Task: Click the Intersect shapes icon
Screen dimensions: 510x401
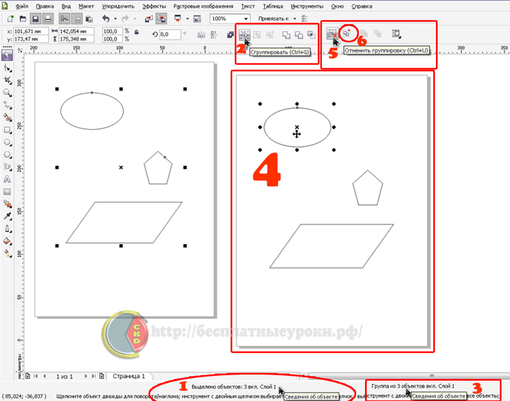Action: [x=311, y=35]
